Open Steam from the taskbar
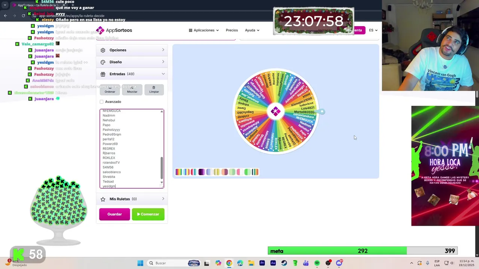 point(284,263)
